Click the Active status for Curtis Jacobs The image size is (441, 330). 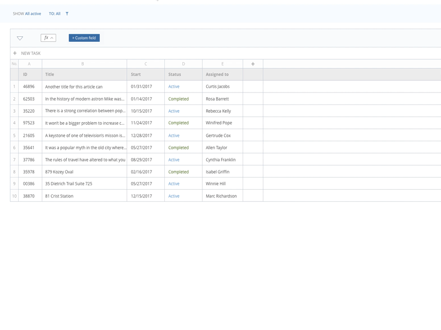(174, 86)
